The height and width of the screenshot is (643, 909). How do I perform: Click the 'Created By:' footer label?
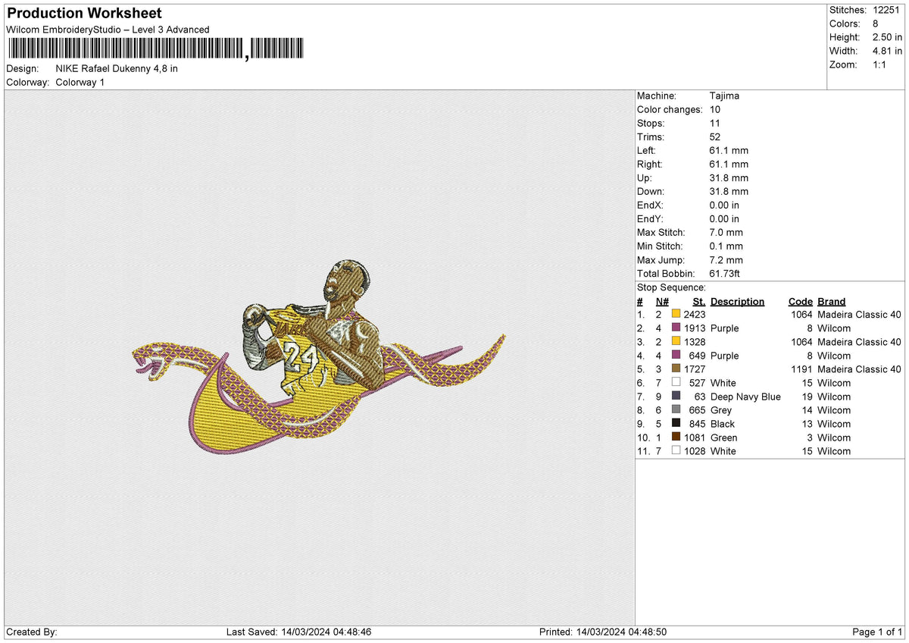32,632
